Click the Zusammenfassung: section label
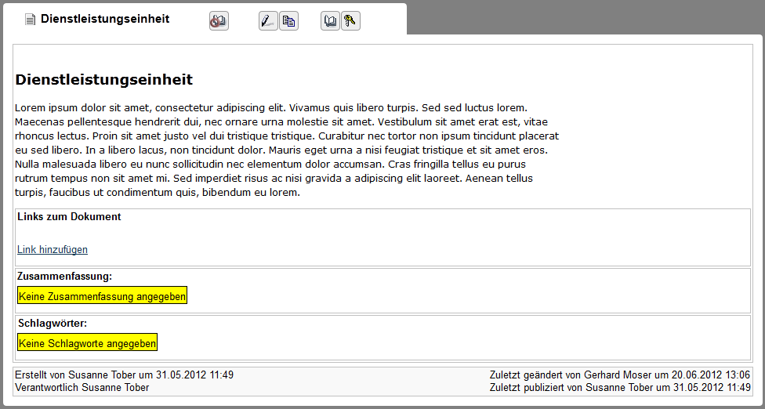Viewport: 765px width, 409px height. tap(64, 276)
